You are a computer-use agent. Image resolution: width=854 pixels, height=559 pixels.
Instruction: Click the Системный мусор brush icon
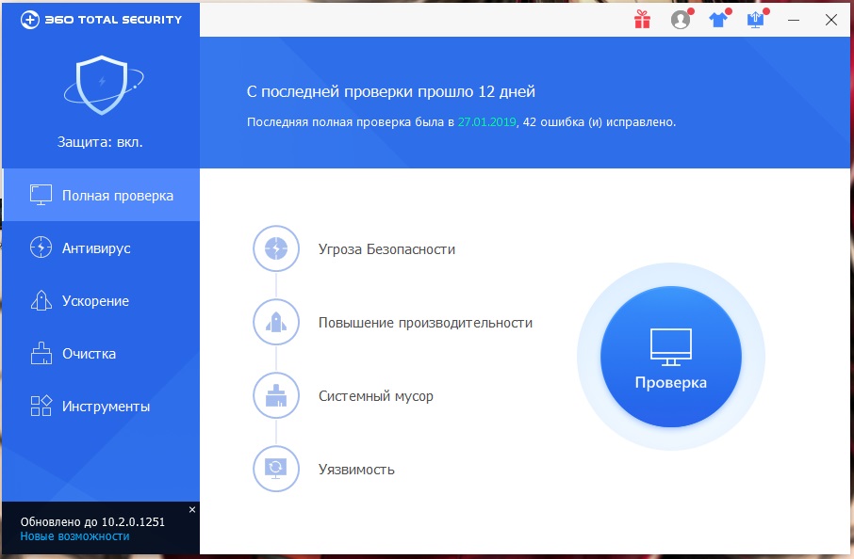276,395
